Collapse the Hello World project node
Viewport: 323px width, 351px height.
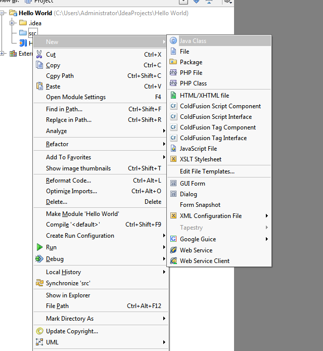[2, 13]
